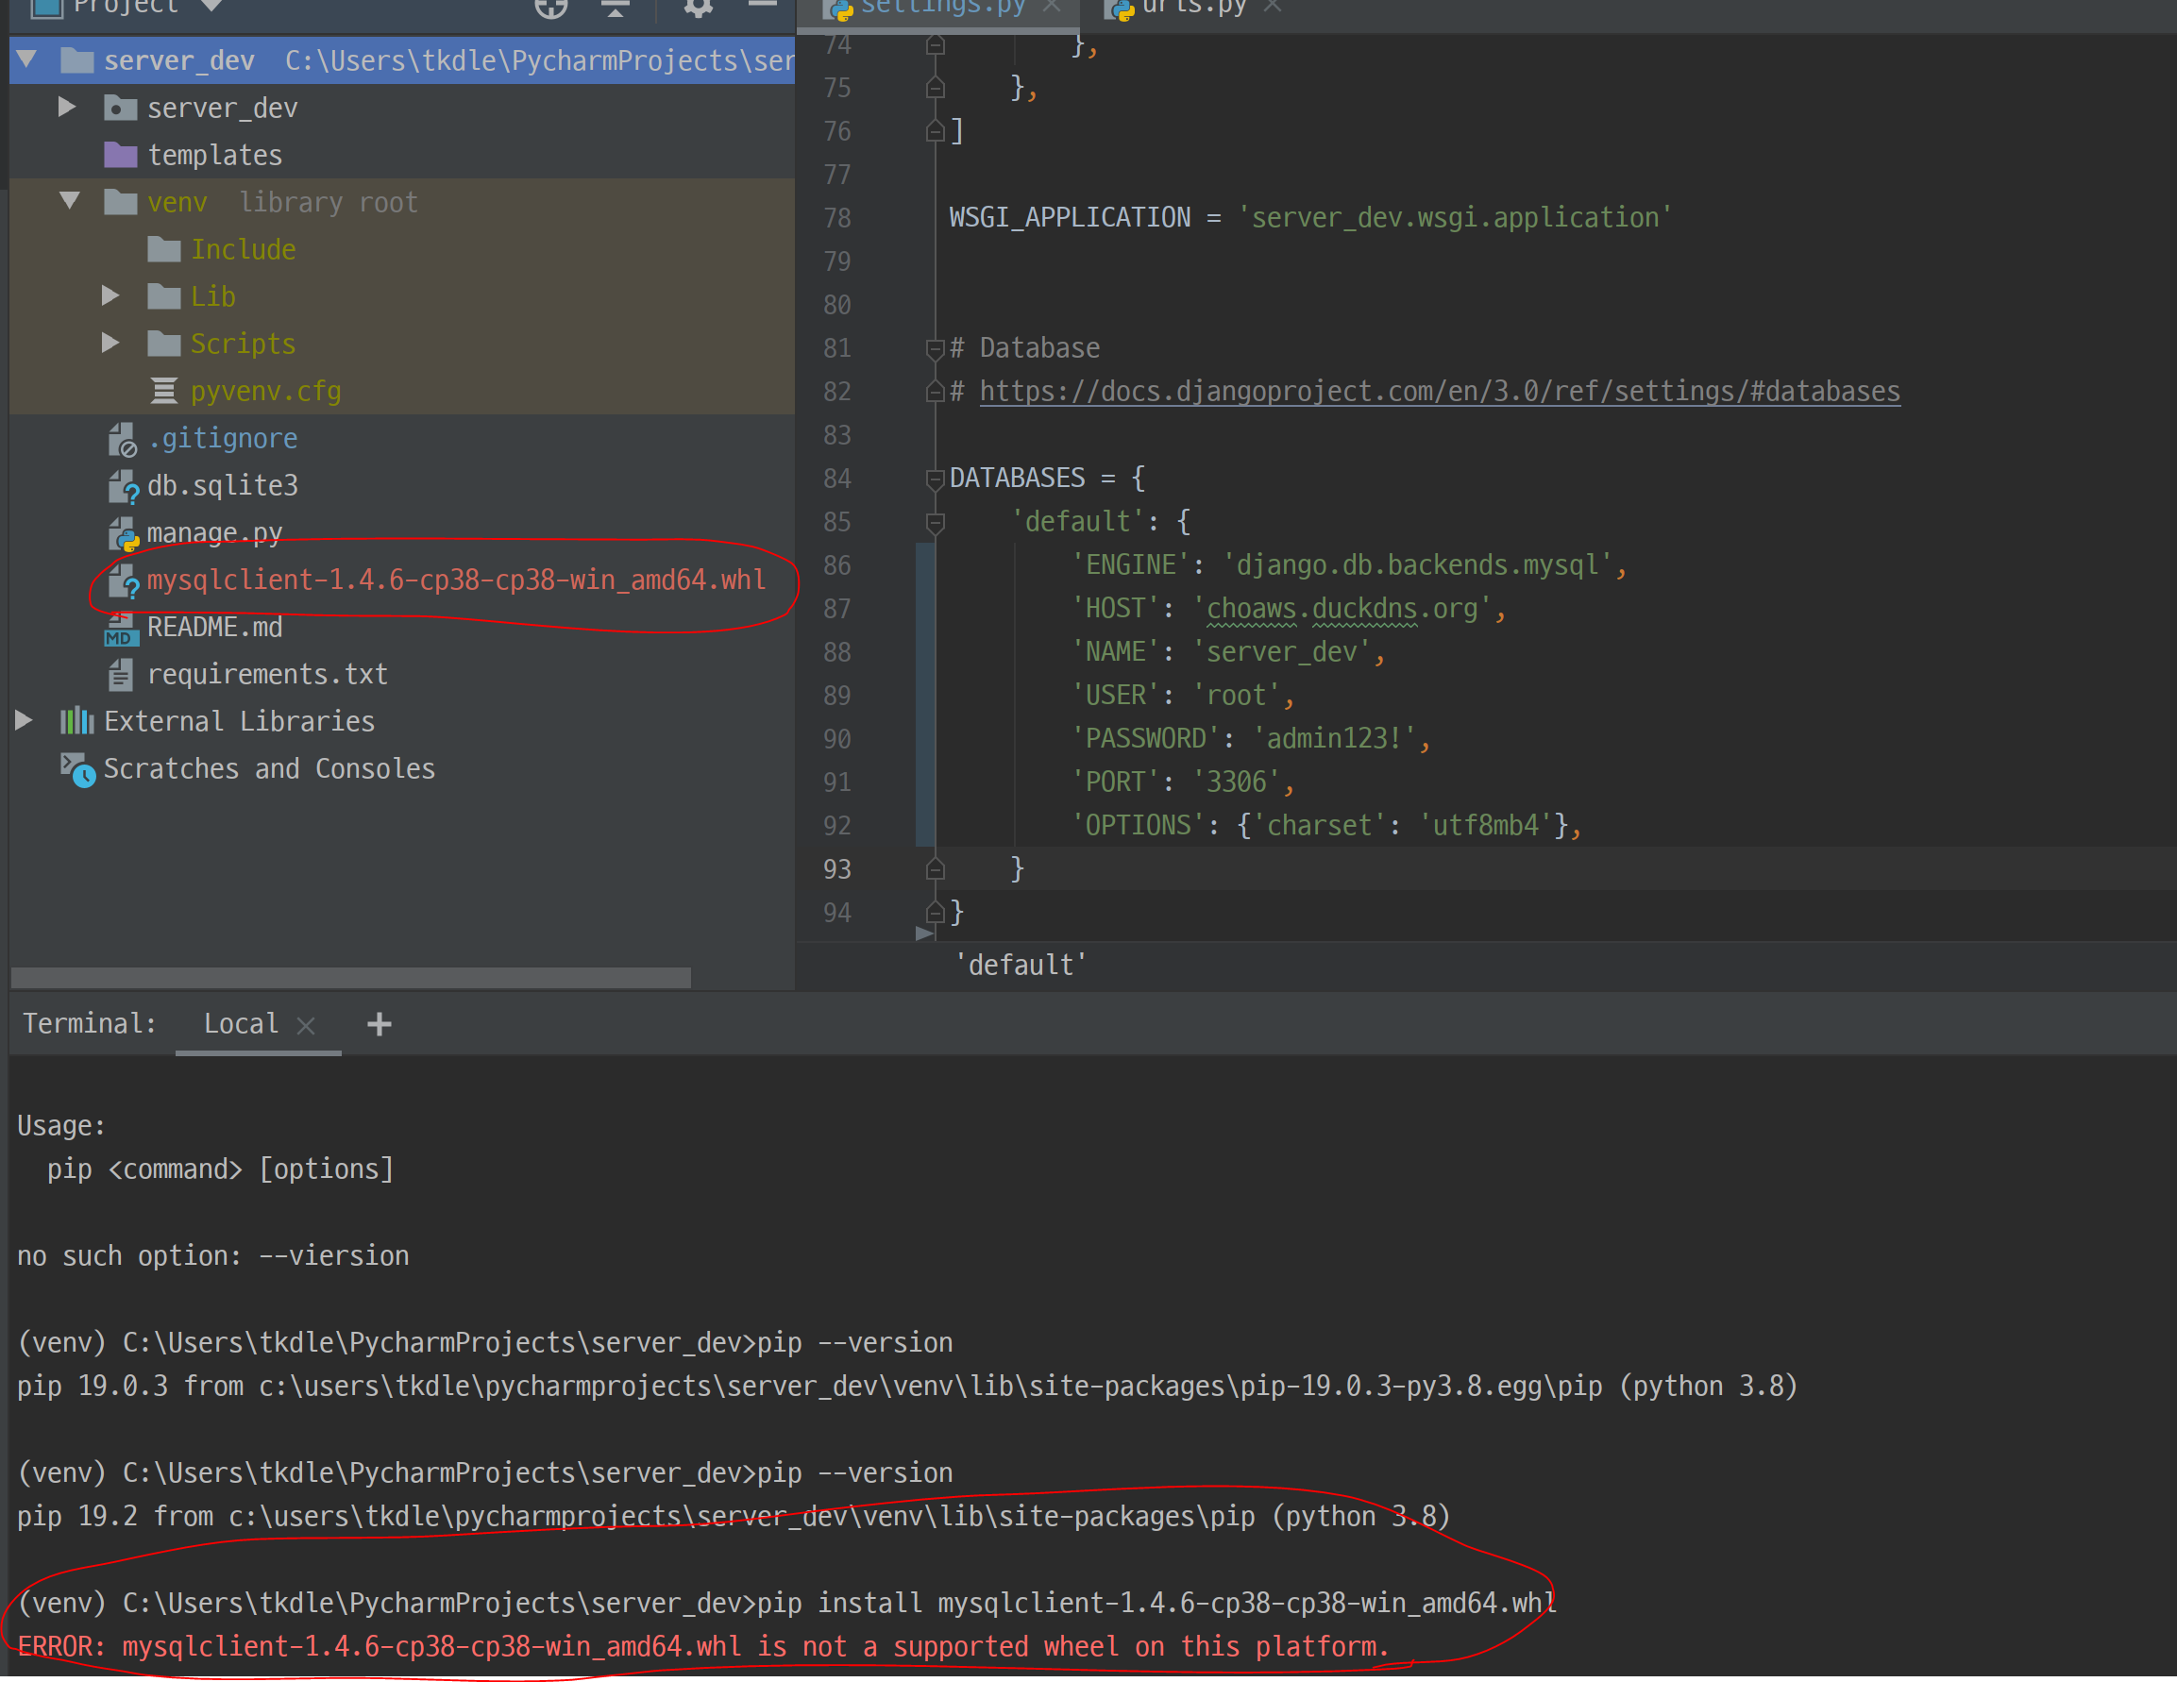The height and width of the screenshot is (1682, 2177).
Task: Click Scratches and Consoles item
Action: pos(269,769)
